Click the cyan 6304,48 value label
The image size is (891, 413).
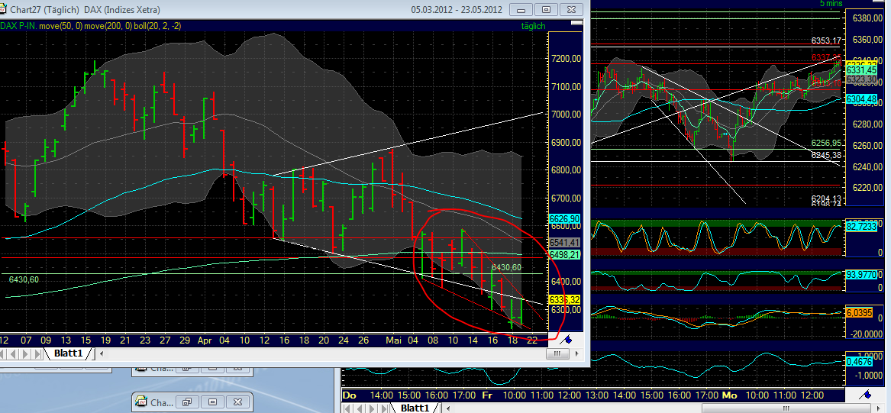[x=861, y=98]
